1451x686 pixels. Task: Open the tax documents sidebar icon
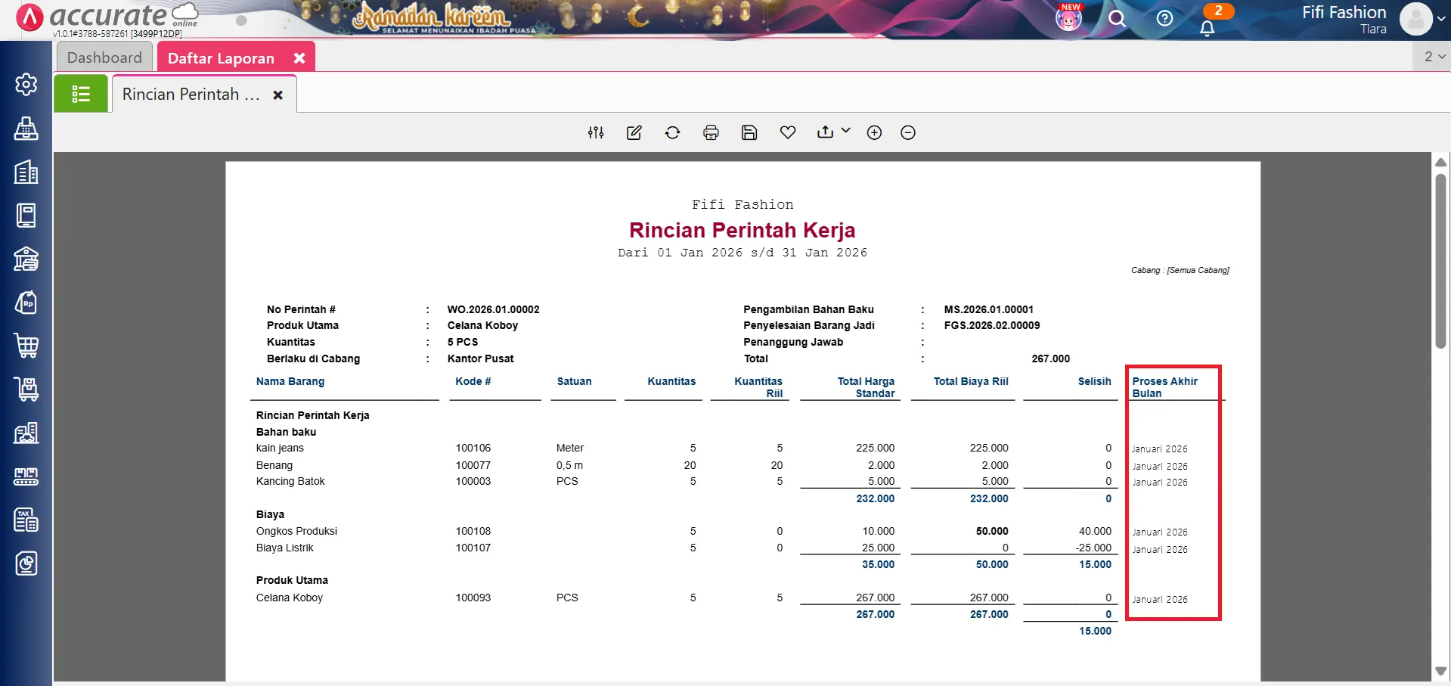point(26,520)
